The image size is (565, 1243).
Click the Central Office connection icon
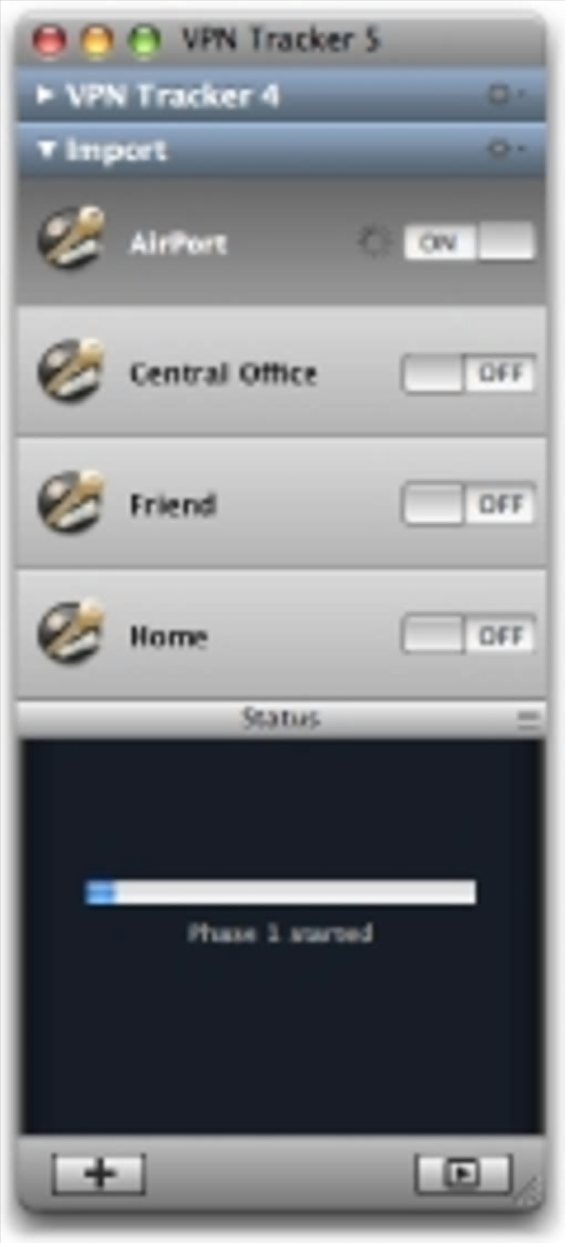point(71,370)
